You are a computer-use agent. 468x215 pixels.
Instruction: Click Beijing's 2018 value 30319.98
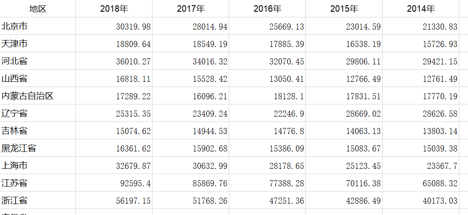pyautogui.click(x=133, y=27)
